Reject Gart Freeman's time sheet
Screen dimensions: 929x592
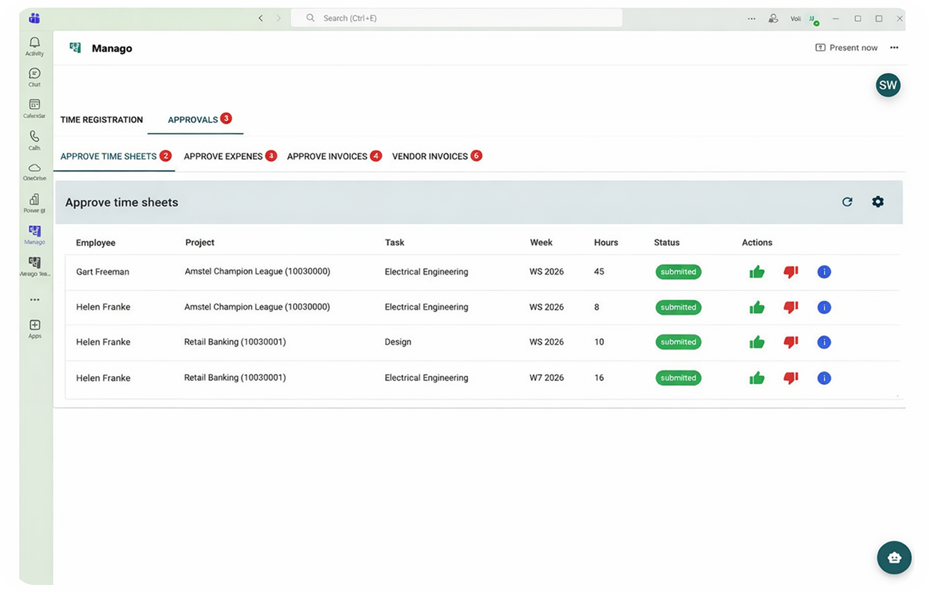[x=790, y=272]
